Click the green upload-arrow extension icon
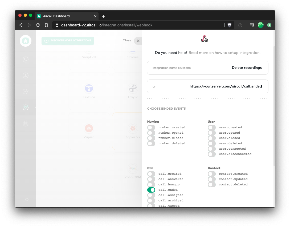The width and height of the screenshot is (290, 227). (269, 25)
